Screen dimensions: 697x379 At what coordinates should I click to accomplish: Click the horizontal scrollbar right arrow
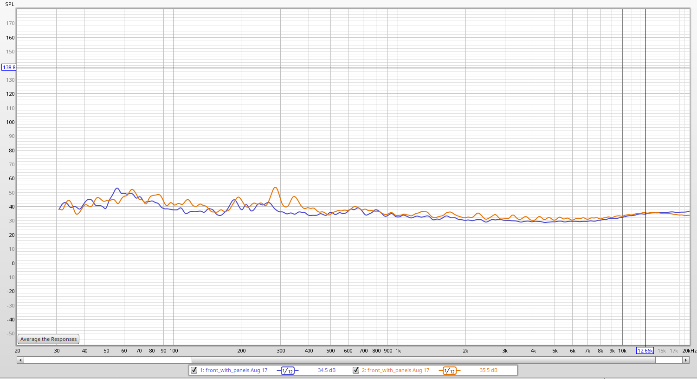point(686,360)
